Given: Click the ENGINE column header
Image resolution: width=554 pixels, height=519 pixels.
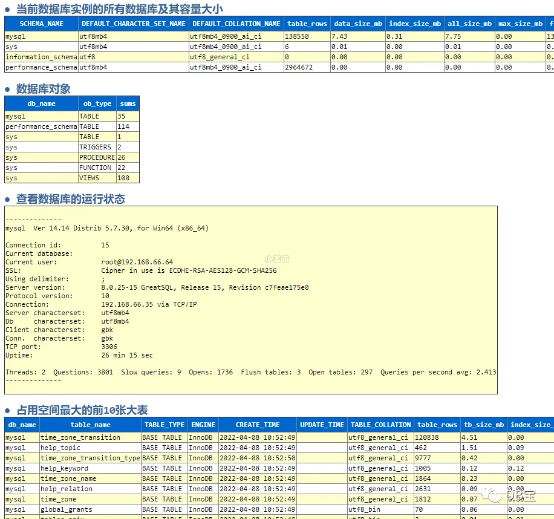Looking at the screenshot, I should point(203,425).
